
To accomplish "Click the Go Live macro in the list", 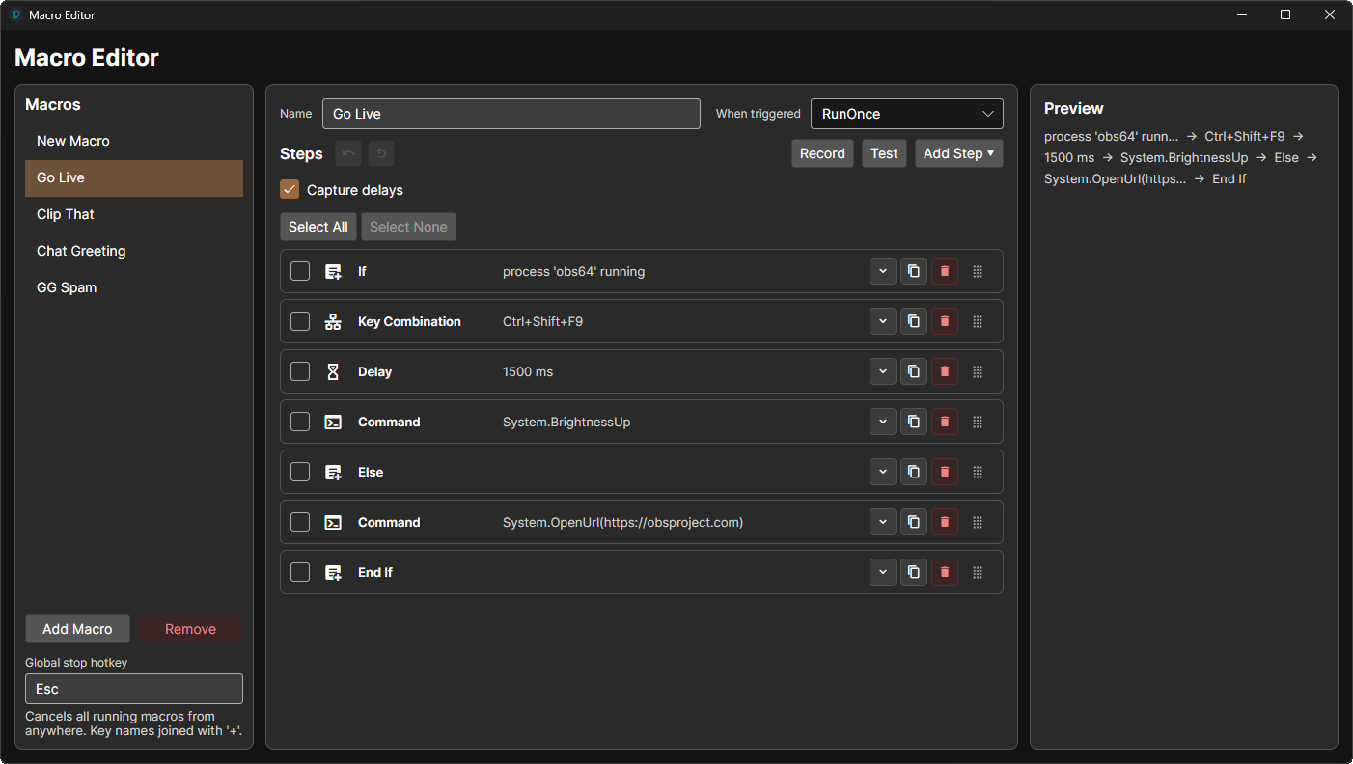I will (x=134, y=177).
